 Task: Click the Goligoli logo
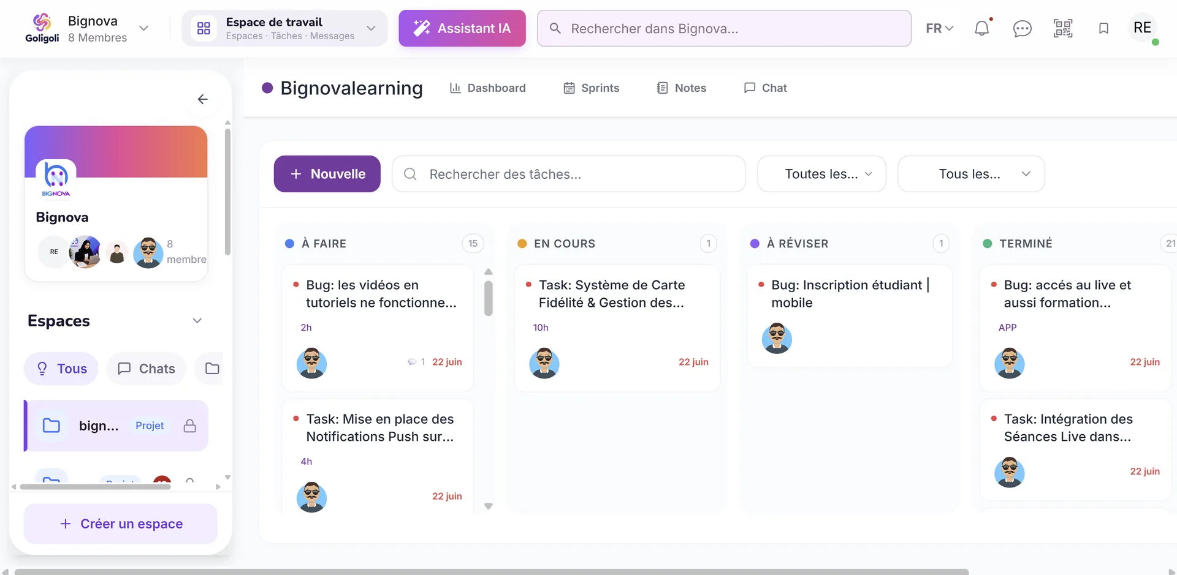(42, 28)
